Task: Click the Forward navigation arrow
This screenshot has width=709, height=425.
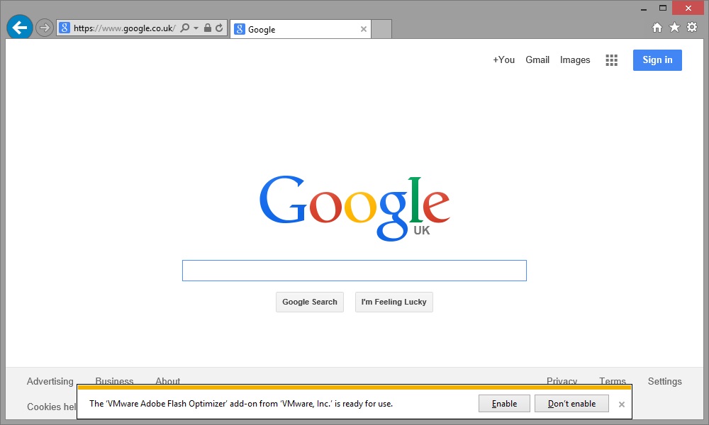Action: click(44, 28)
